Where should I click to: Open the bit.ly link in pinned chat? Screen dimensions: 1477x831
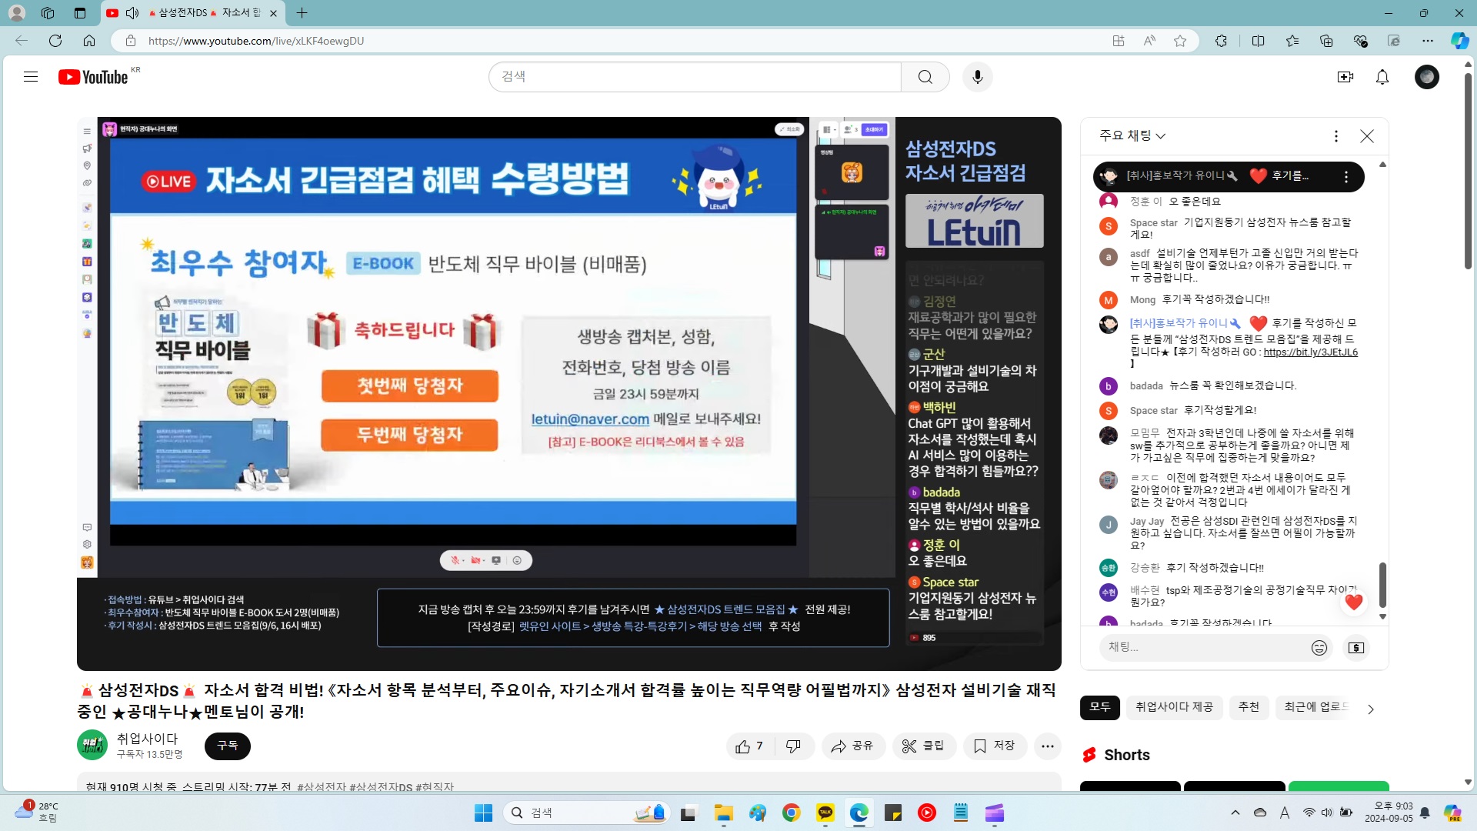coord(1310,352)
